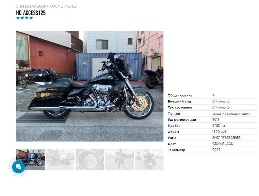Click the third blue rating star
This screenshot has height=196, width=259.
(27, 18)
